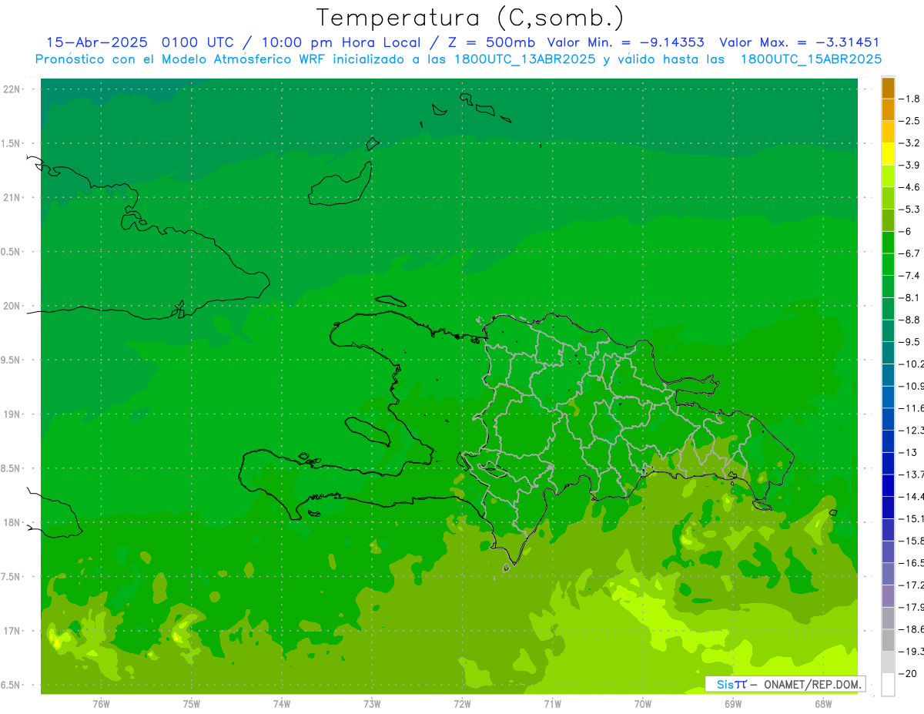Click the "20N" latitude label
This screenshot has width=924, height=714.
tap(12, 306)
